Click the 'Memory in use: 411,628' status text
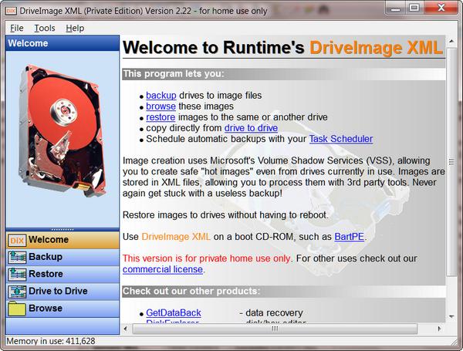 pyautogui.click(x=51, y=341)
